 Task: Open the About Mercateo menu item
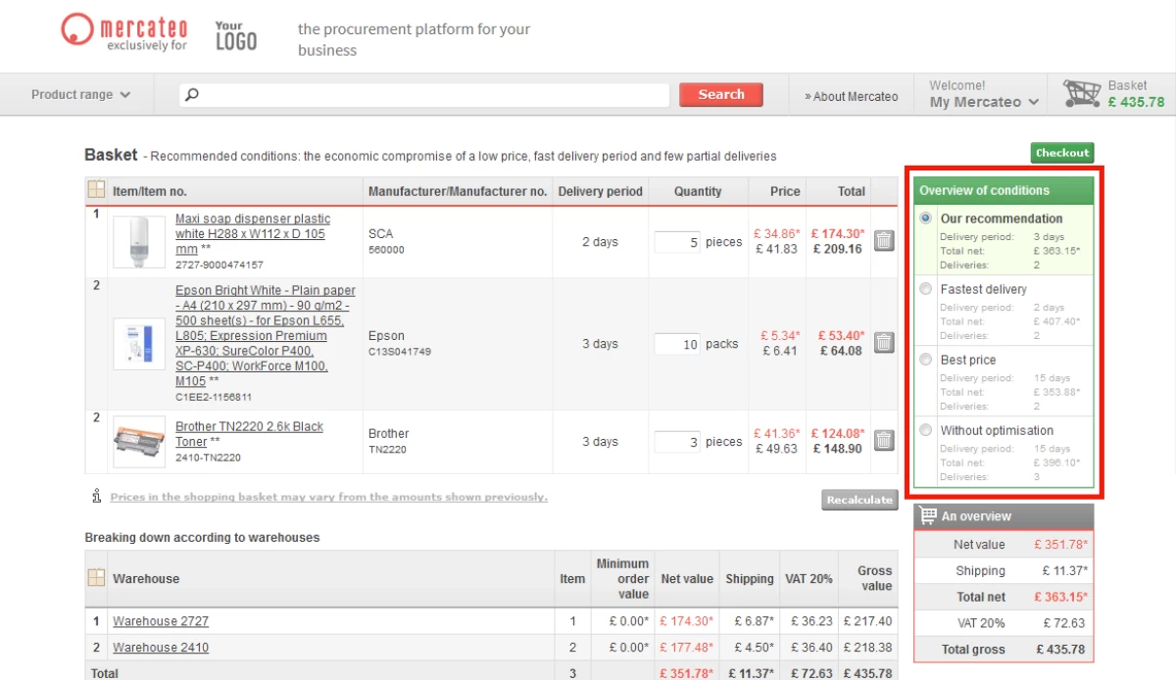click(x=851, y=96)
